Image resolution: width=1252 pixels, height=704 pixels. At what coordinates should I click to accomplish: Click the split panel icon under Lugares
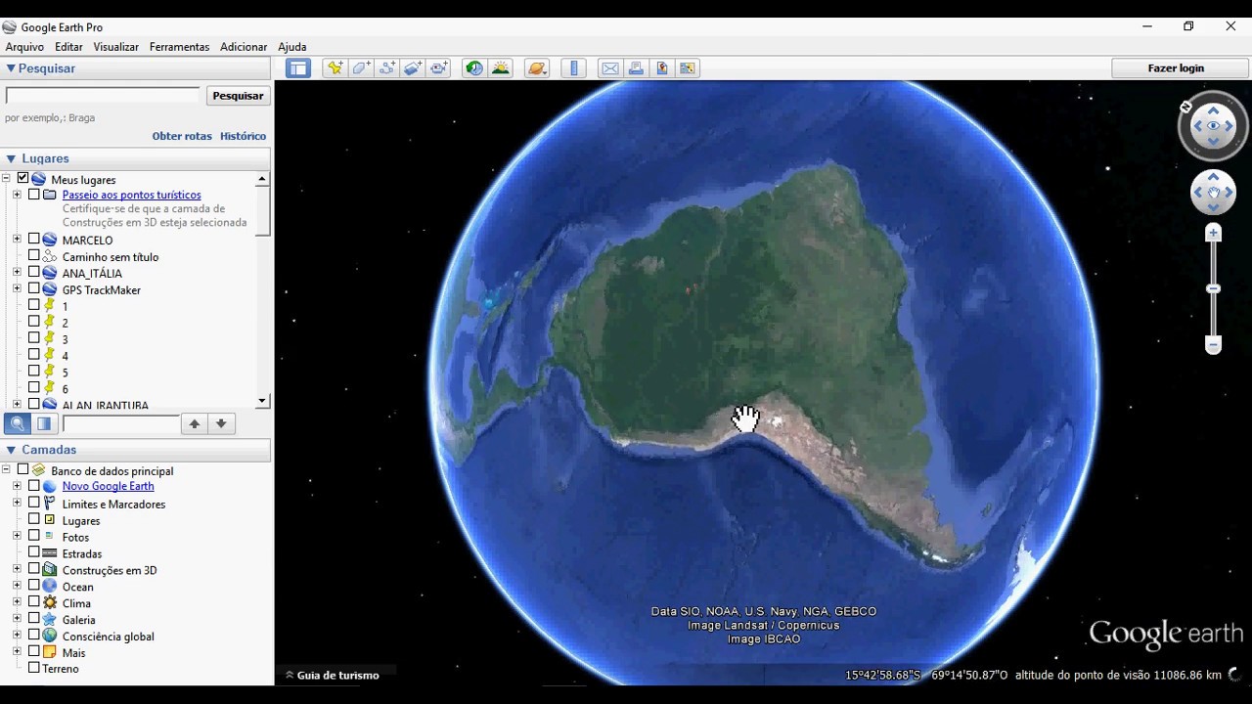[44, 423]
